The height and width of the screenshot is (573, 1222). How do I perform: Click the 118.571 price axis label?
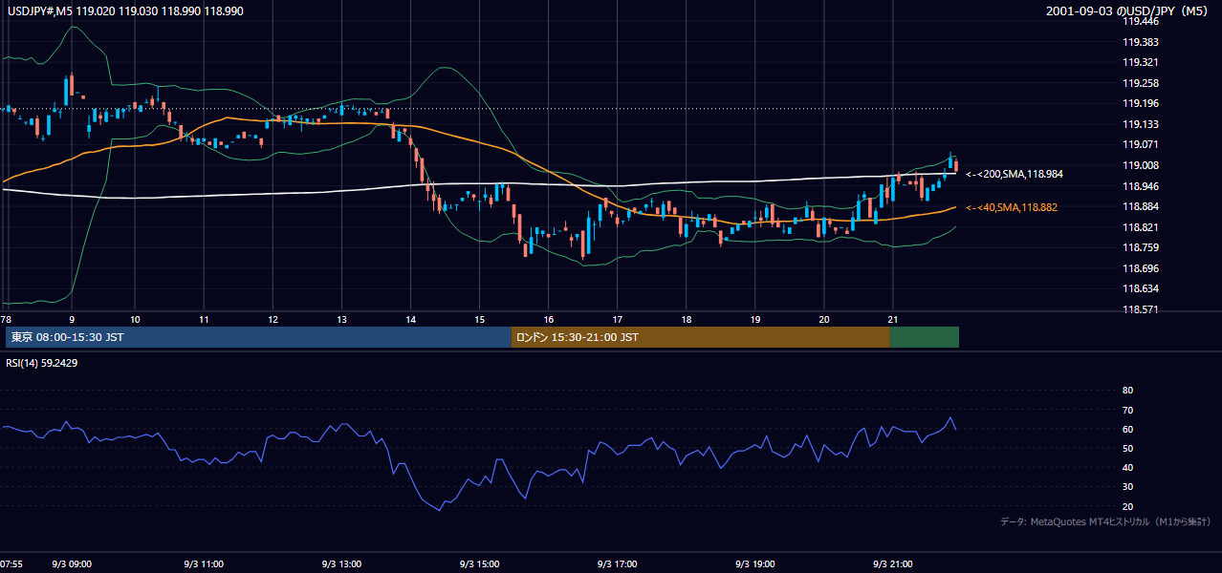1142,309
